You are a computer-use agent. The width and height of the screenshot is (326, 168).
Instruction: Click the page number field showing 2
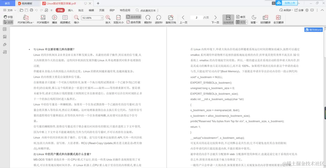coord(196,18)
